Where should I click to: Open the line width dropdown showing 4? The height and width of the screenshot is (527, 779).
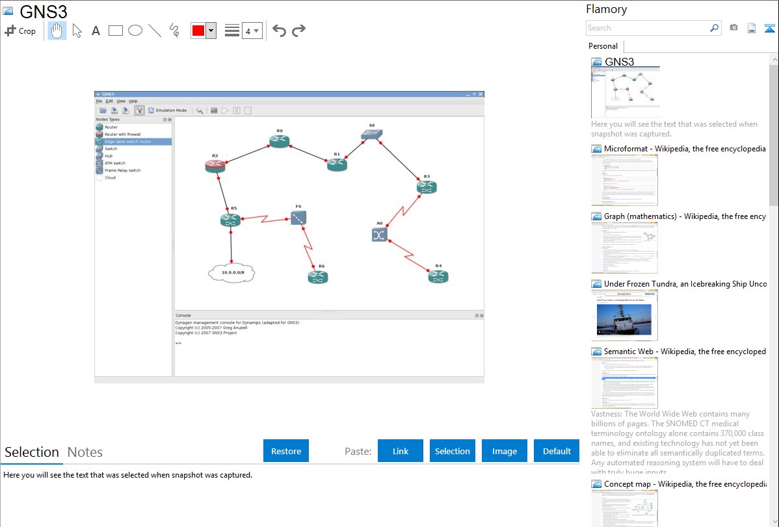pyautogui.click(x=252, y=31)
